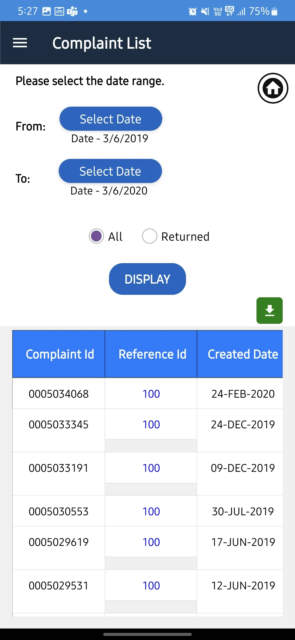Tap the alarm icon in status bar
This screenshot has height=640, width=295.
click(193, 11)
